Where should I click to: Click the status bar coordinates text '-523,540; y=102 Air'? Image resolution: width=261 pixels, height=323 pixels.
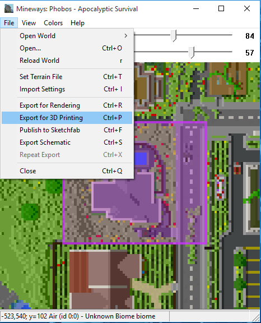coord(40,316)
